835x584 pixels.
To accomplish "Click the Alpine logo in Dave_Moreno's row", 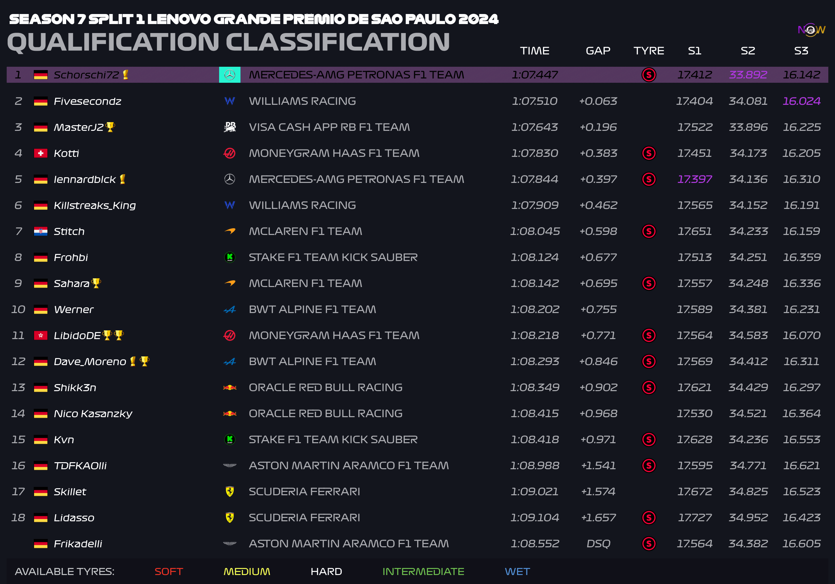I will [x=229, y=361].
